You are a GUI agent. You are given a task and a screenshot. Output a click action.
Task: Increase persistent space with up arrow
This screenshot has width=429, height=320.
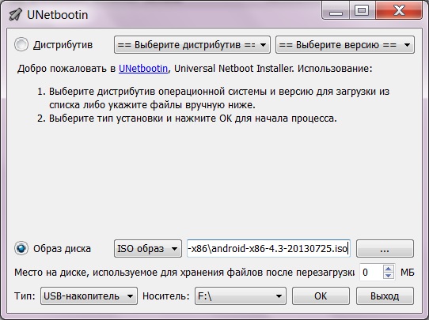[x=388, y=269]
